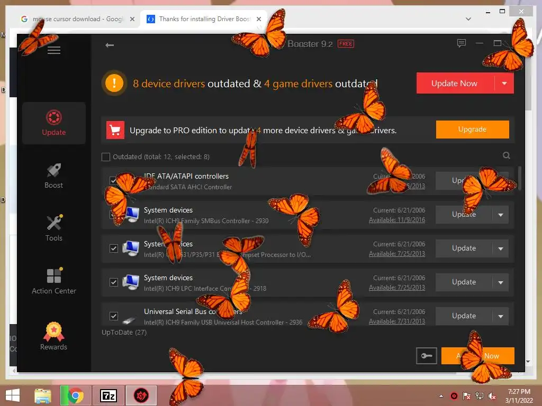Viewport: 542px width, 406px height.
Task: Uncheck the Chipset Processor to I/O row
Action: (x=114, y=248)
